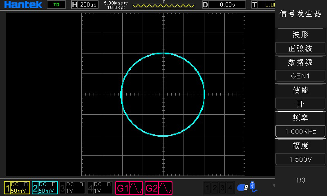
Task: Click the USB connection icon
Action: [254, 187]
